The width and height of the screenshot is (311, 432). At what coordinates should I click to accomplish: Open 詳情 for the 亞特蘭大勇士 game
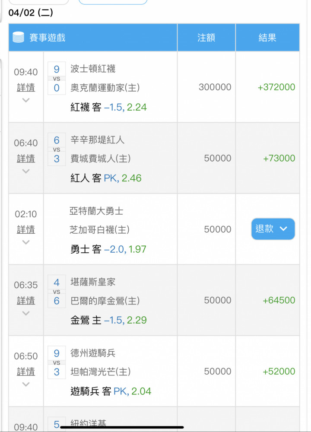click(x=26, y=229)
